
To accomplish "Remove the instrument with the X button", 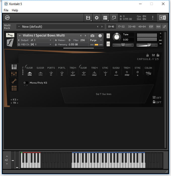I will tap(160, 33).
